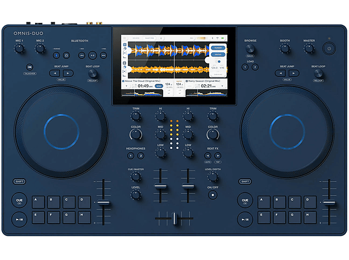349x260 pixels.
Task: Click the channel 1 volume fader handle
Action: (x=160, y=186)
